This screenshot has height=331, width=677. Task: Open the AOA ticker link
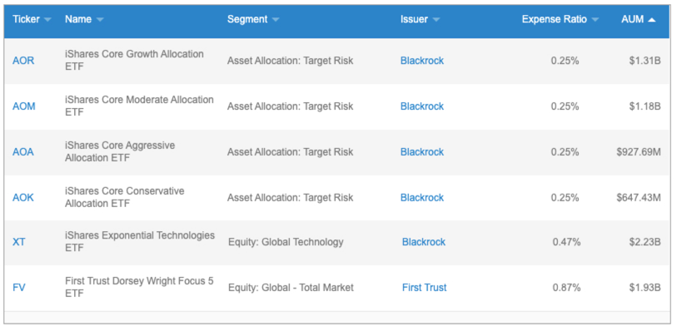22,152
